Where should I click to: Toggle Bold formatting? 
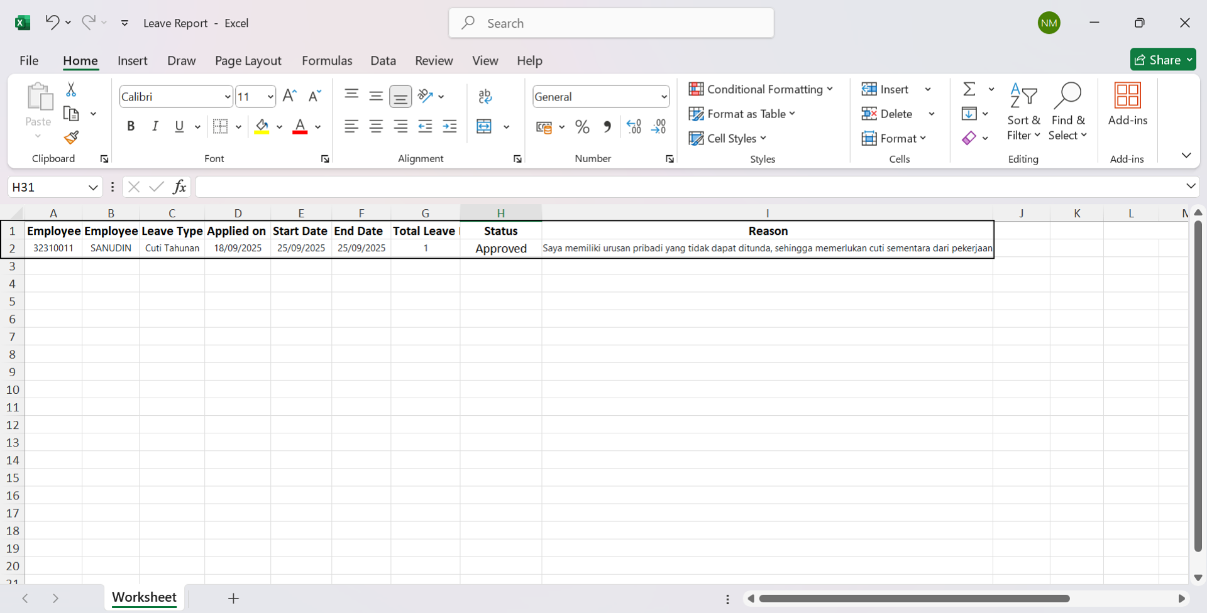click(131, 127)
